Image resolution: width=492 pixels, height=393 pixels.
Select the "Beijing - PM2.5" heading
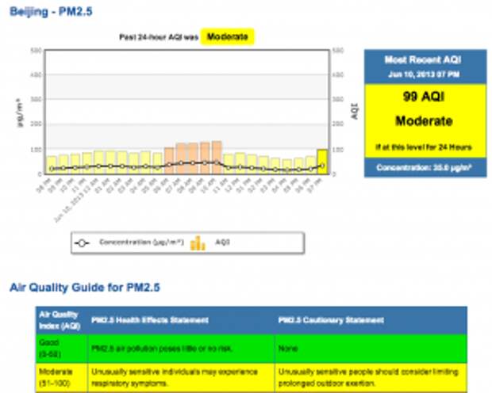(51, 12)
